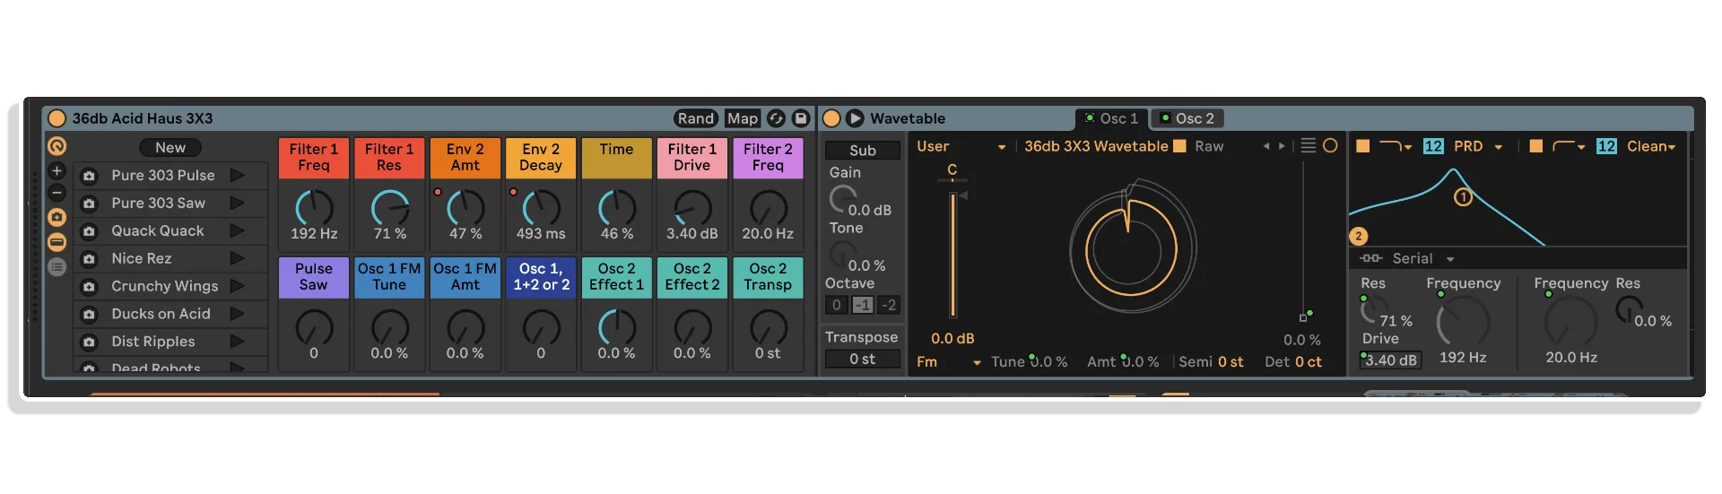Collapse the Wavetable device view arrow
The image size is (1722, 494).
coord(855,118)
